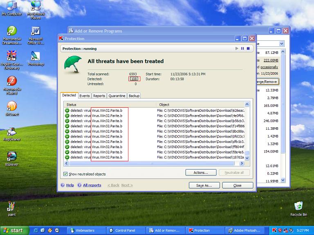Open the Help link

click(x=70, y=185)
